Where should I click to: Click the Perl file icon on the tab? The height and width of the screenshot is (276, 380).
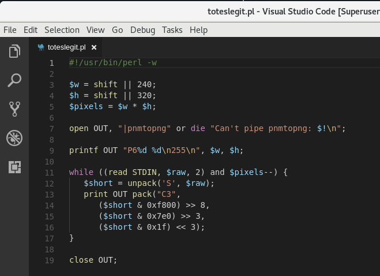pyautogui.click(x=41, y=47)
